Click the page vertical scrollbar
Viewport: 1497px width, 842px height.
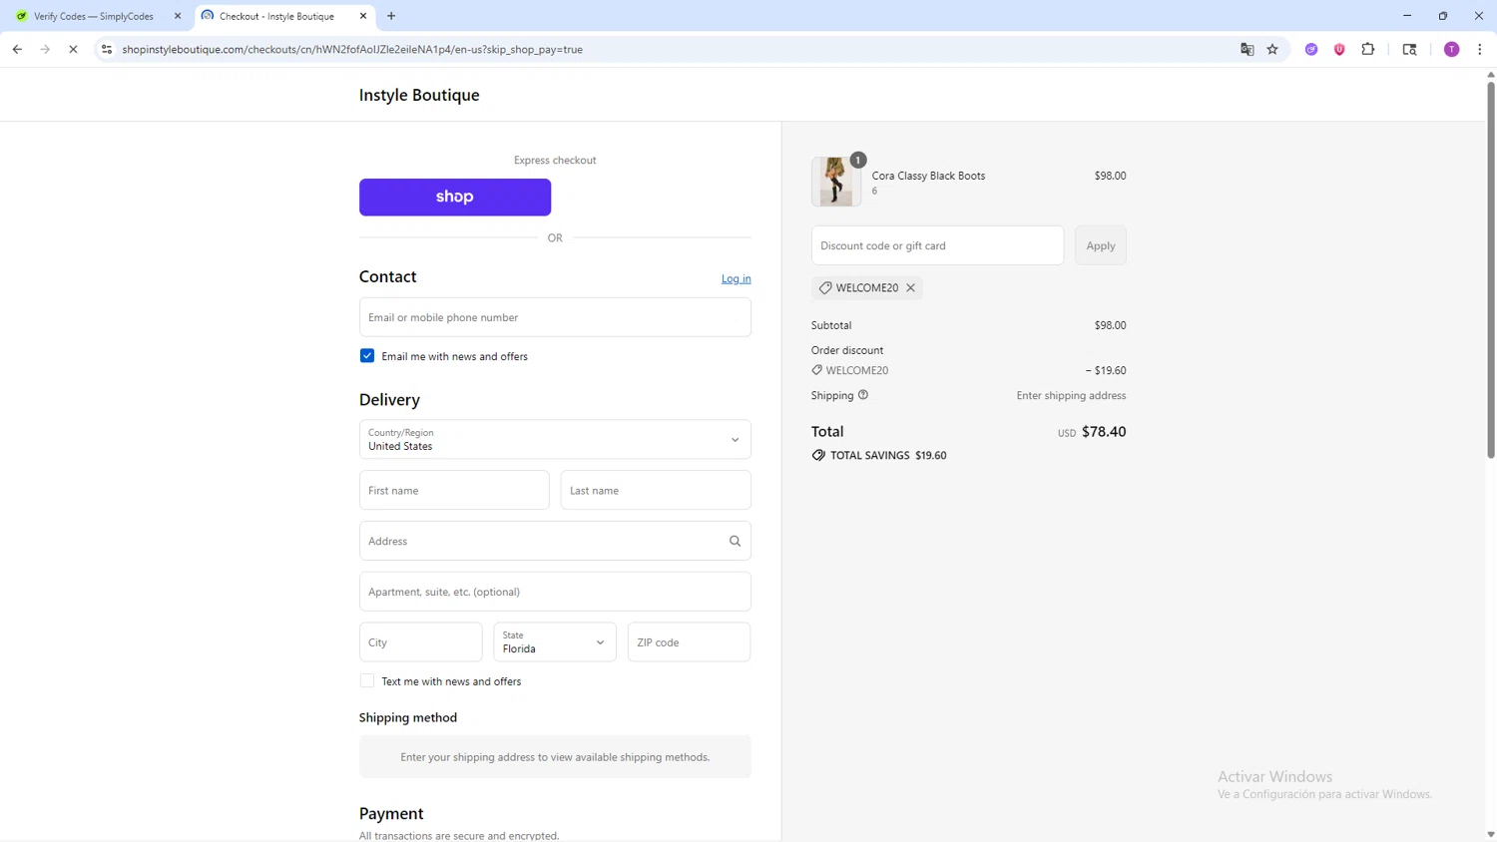tap(1491, 269)
